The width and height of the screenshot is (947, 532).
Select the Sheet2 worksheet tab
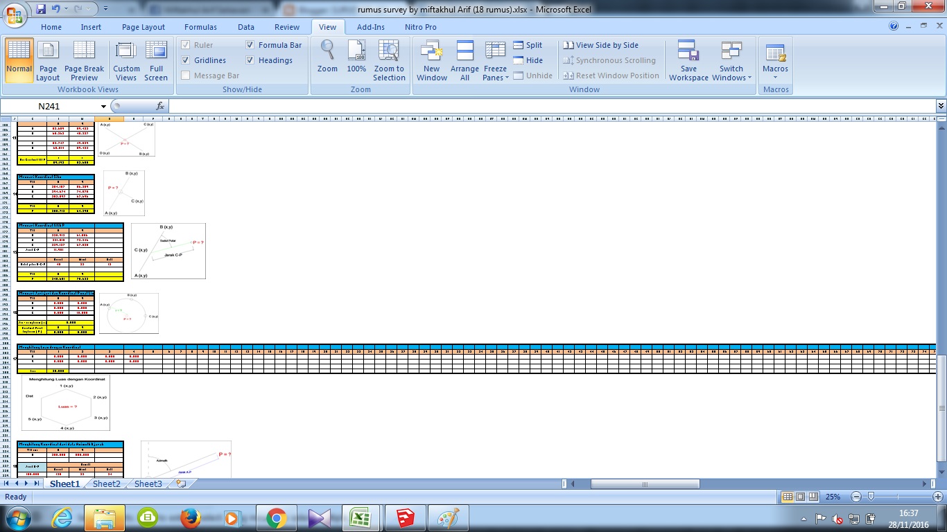point(105,484)
